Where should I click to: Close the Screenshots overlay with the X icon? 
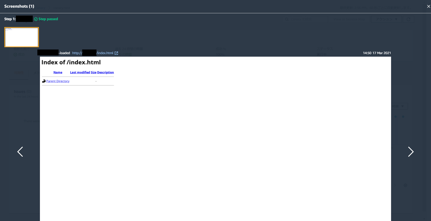pyautogui.click(x=428, y=6)
